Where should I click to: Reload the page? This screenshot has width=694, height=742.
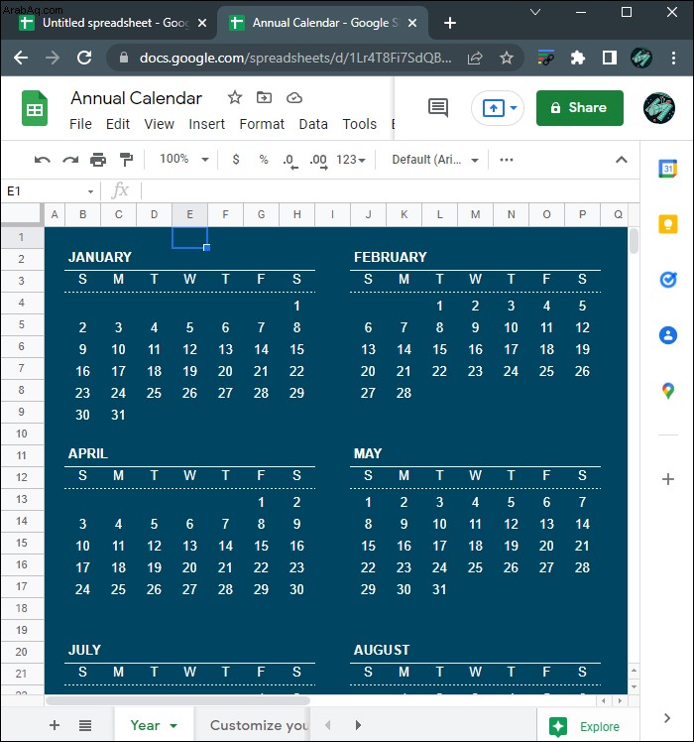click(84, 58)
